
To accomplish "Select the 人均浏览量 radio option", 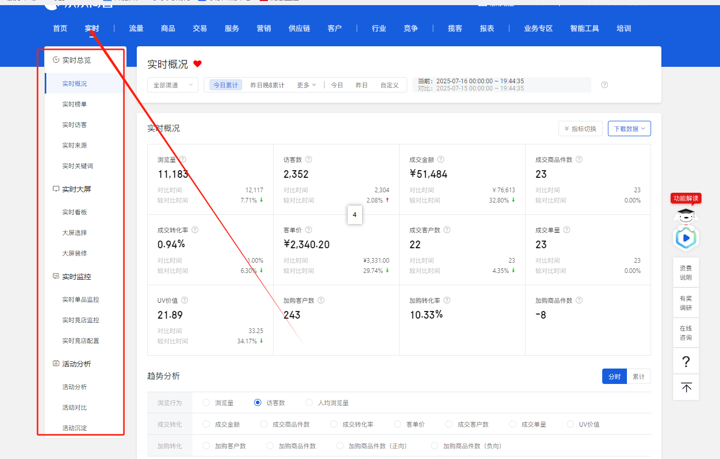I will point(309,403).
